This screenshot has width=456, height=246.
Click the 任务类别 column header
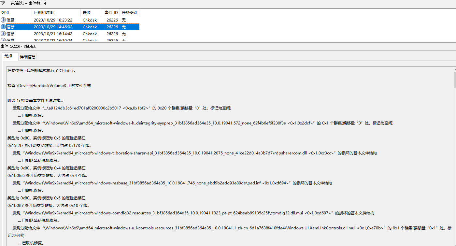click(x=129, y=13)
